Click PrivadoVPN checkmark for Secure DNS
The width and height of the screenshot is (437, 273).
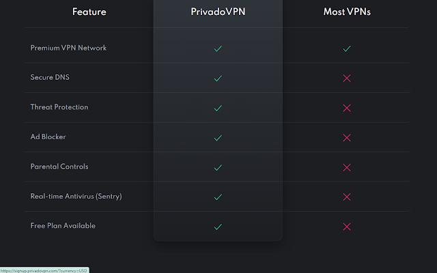click(218, 78)
